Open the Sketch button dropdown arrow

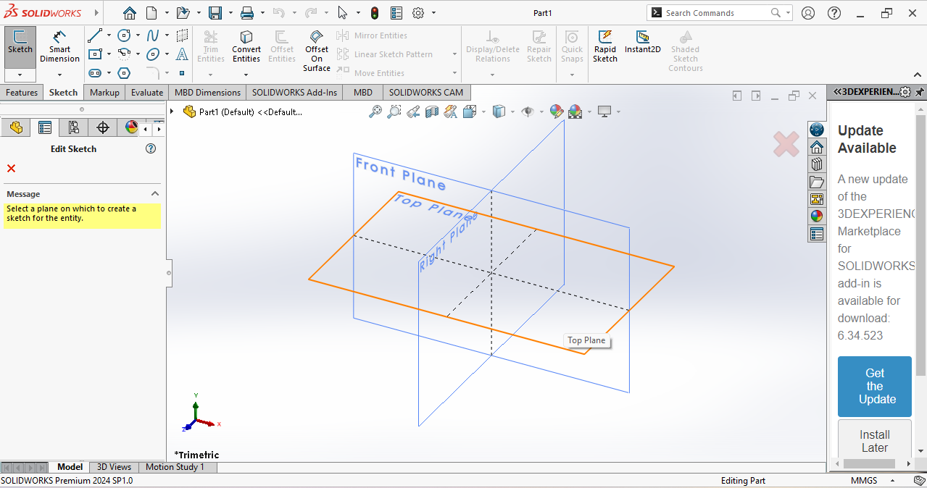[20, 75]
